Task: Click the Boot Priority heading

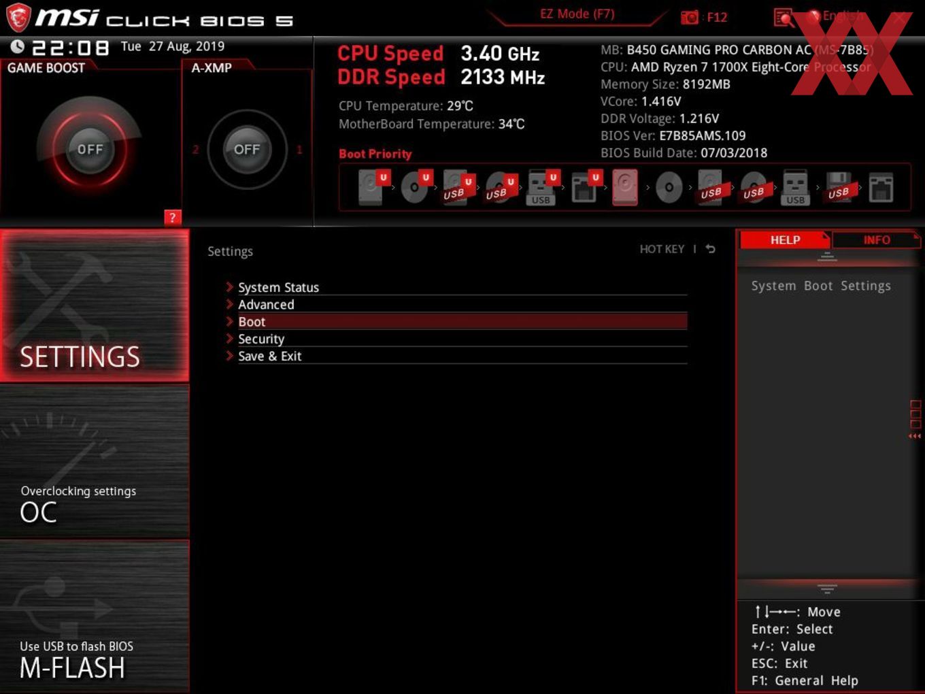Action: (375, 154)
